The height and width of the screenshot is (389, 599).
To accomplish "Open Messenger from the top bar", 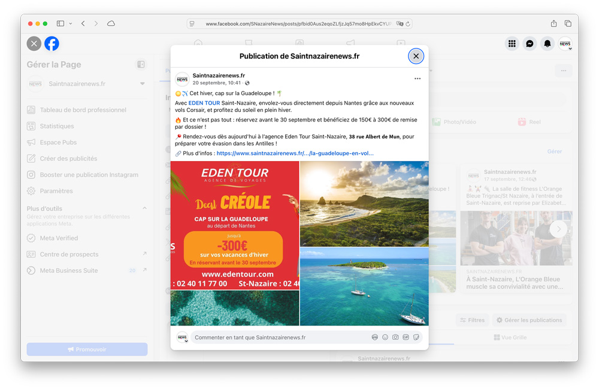I will click(530, 44).
